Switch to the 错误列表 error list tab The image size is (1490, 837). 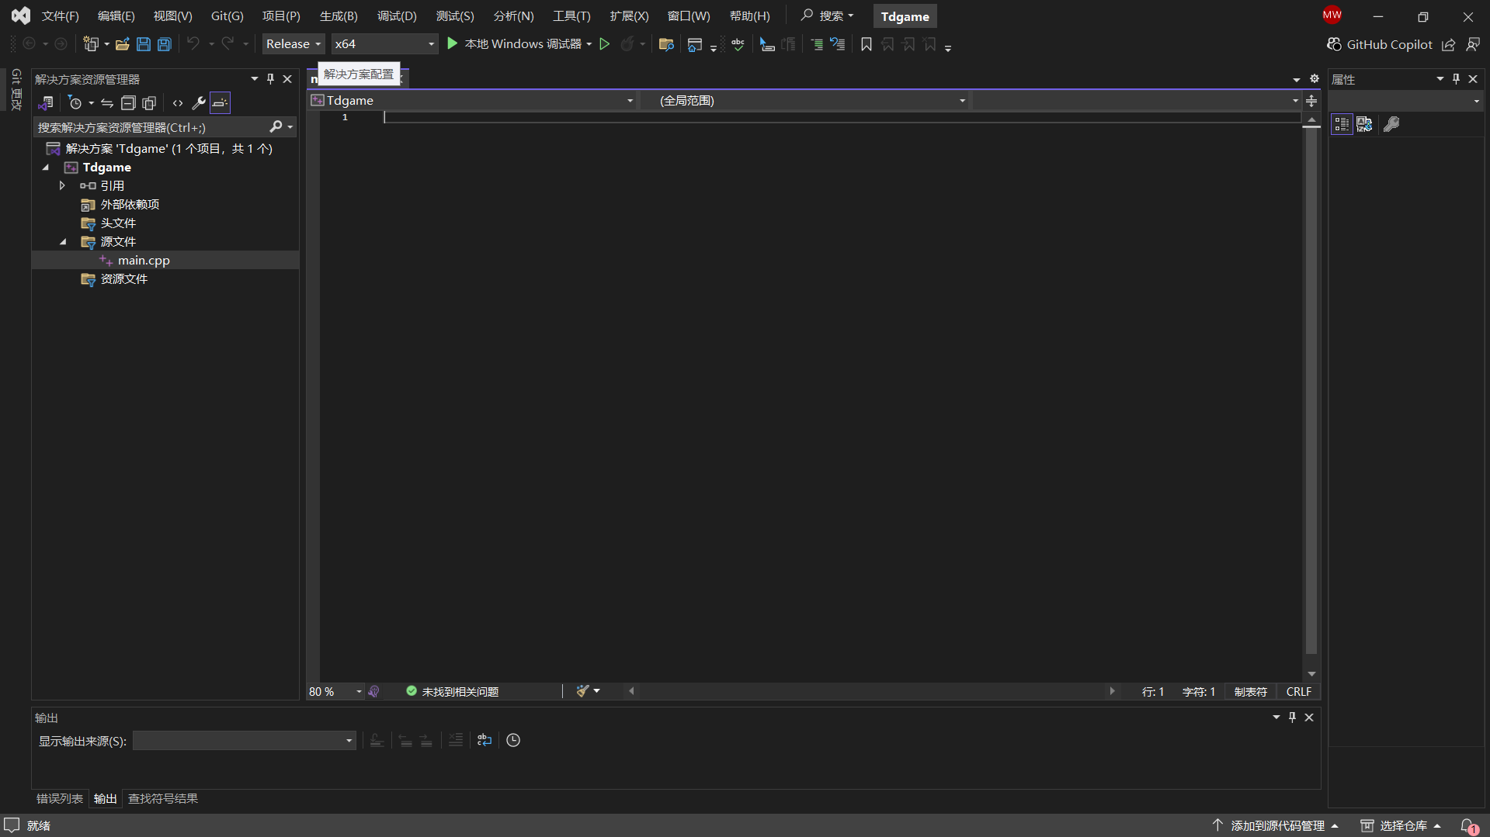coord(60,799)
